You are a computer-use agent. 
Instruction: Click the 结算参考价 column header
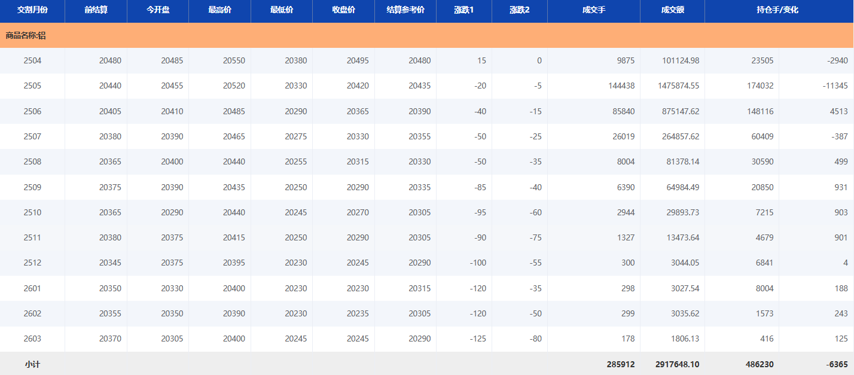pos(405,11)
